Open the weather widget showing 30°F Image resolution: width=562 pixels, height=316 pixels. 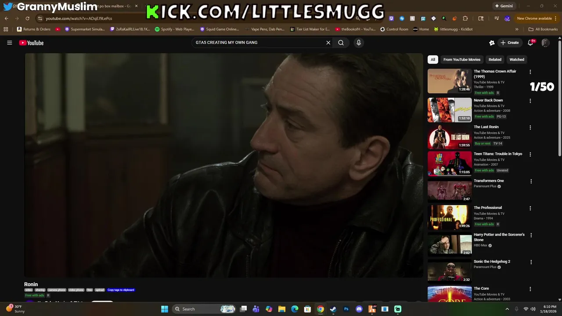click(x=15, y=309)
